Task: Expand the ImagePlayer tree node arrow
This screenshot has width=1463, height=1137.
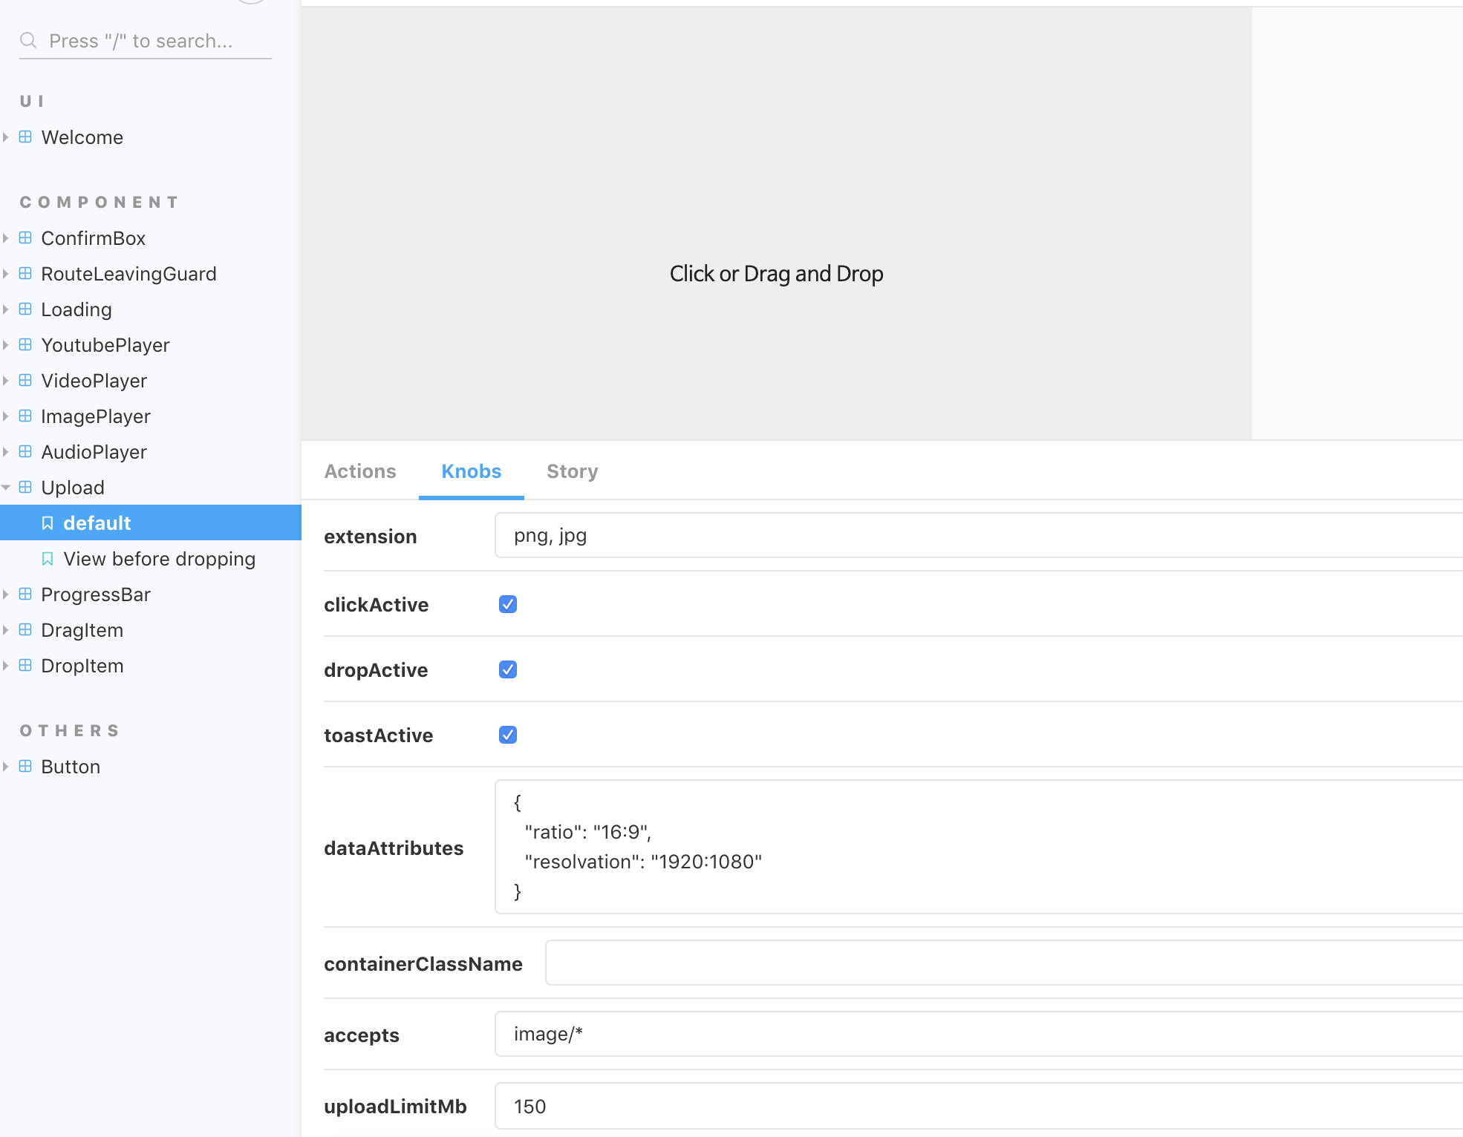Action: pyautogui.click(x=6, y=416)
